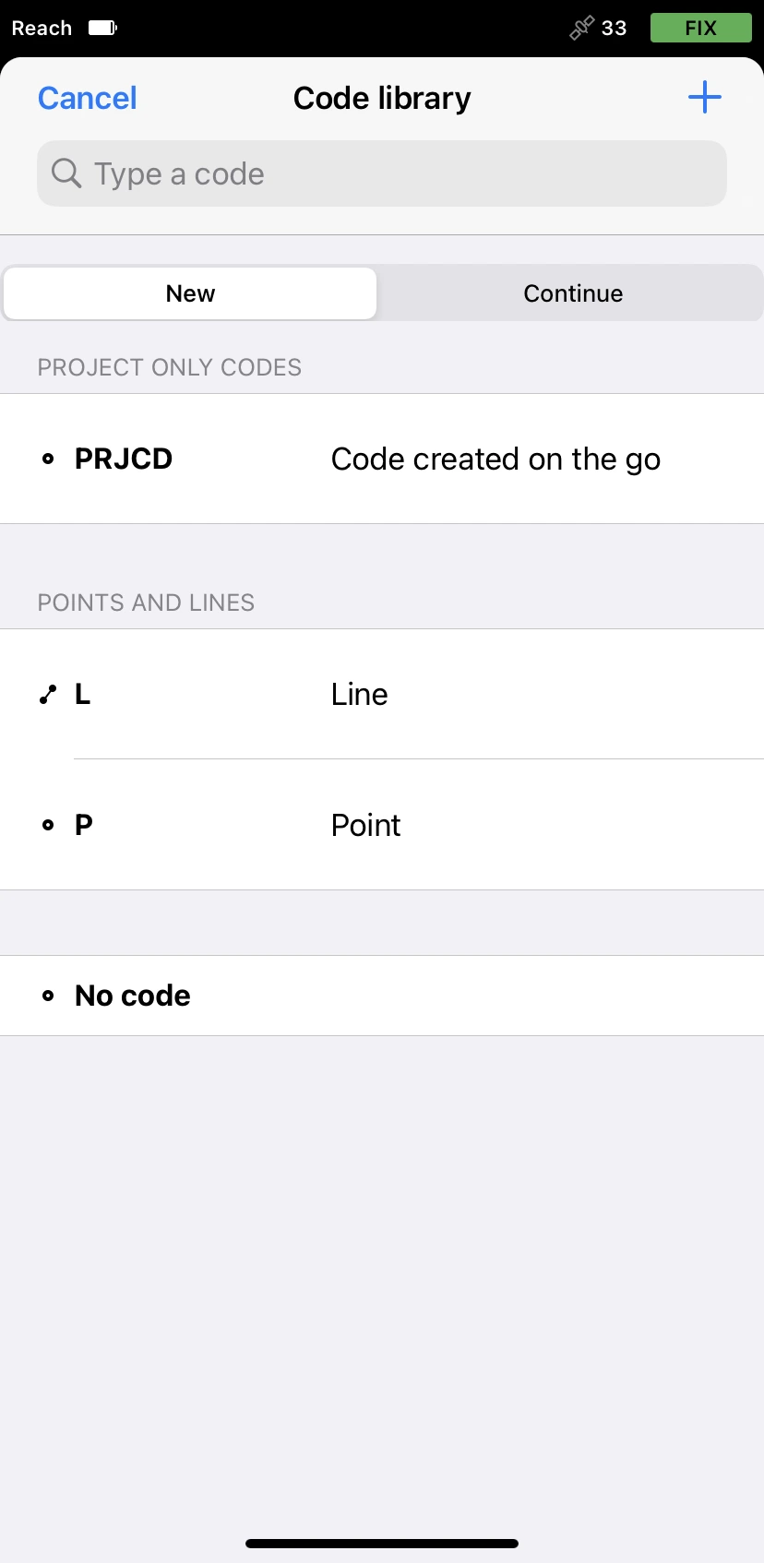Viewport: 764px width, 1563px height.
Task: Select the No code option
Action: click(382, 996)
